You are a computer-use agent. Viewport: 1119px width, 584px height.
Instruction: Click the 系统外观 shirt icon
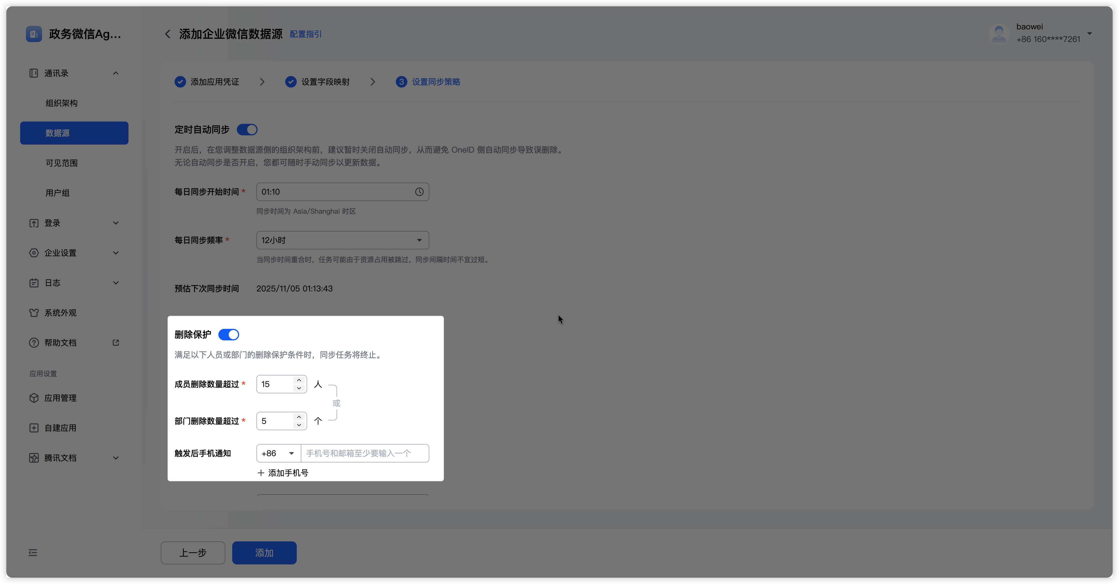[x=34, y=313]
